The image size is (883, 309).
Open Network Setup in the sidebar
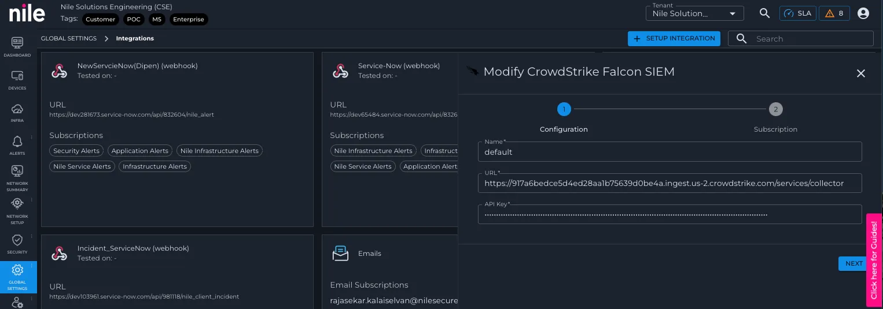point(17,210)
